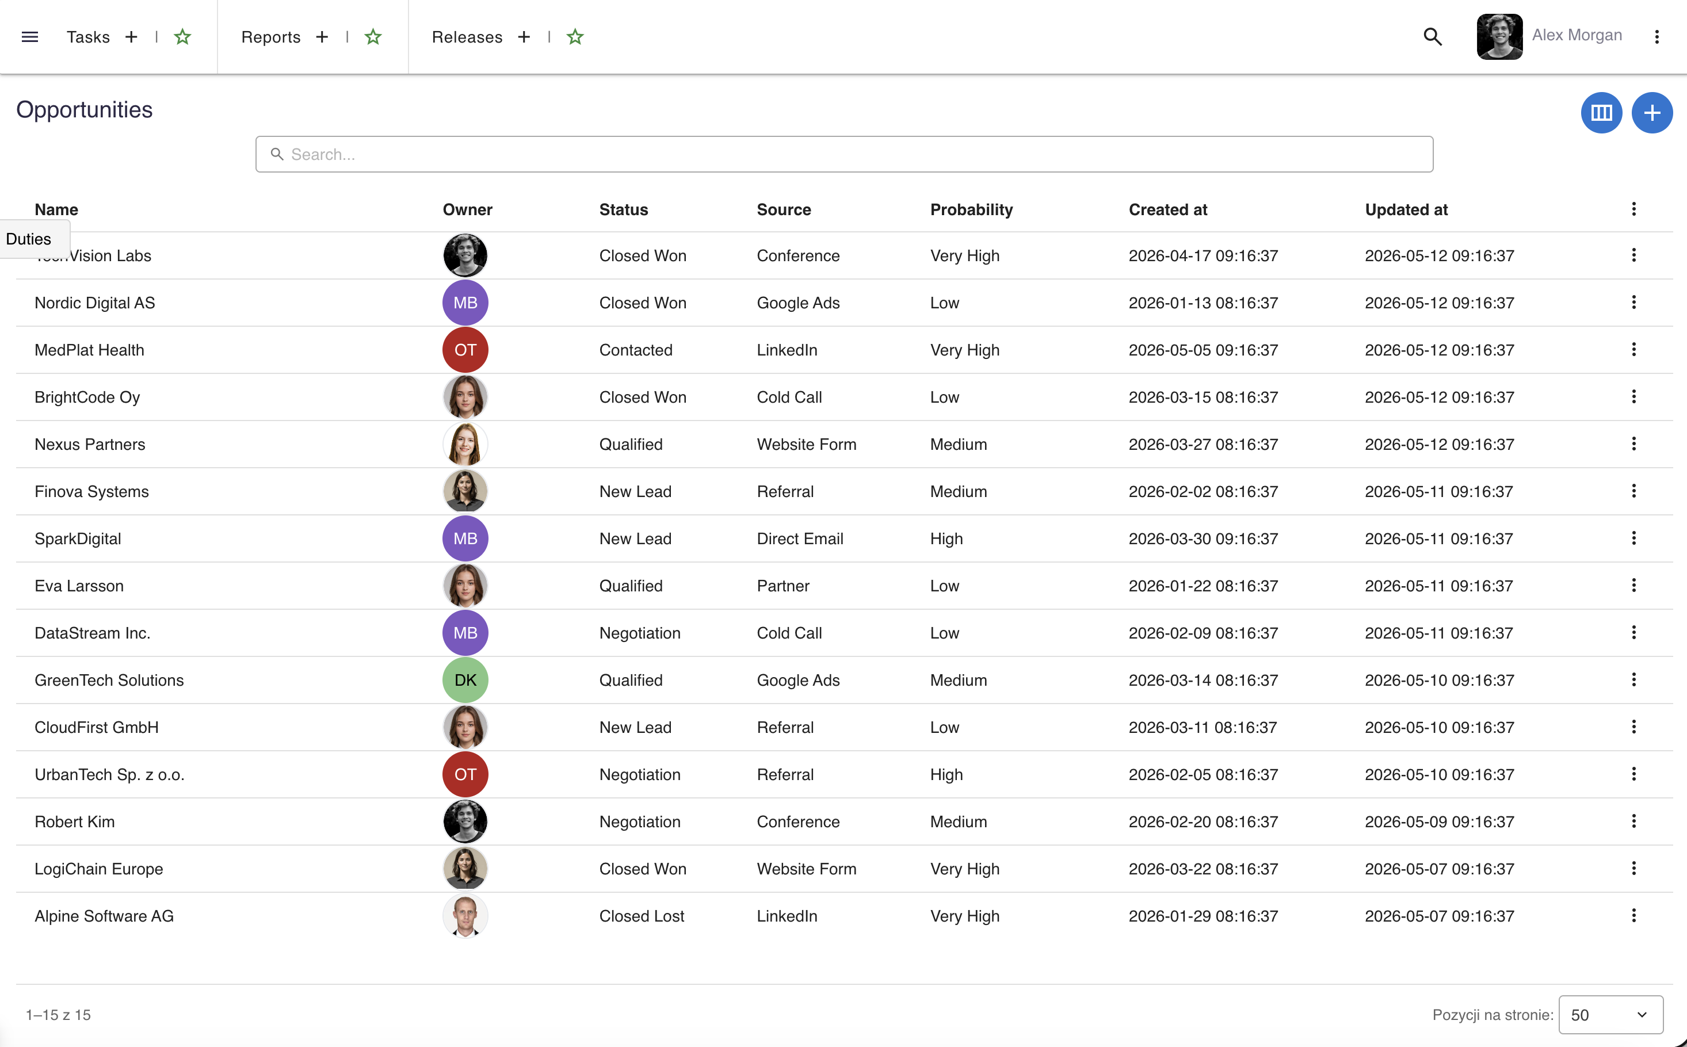Viewport: 1687px width, 1047px height.
Task: Sort by the Name column header
Action: (56, 209)
